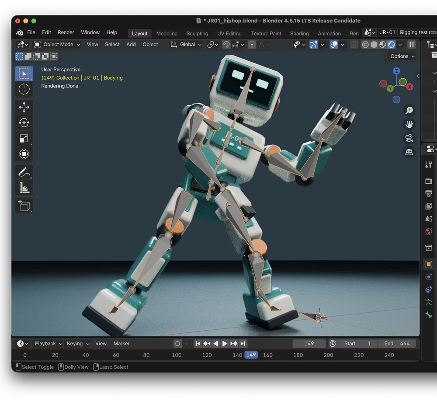Open the viewport Select menu
437x402 pixels.
[112, 45]
